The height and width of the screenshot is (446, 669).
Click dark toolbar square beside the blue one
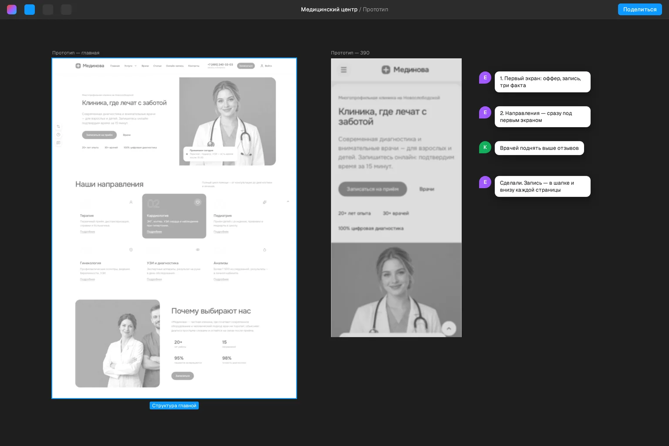pos(48,10)
